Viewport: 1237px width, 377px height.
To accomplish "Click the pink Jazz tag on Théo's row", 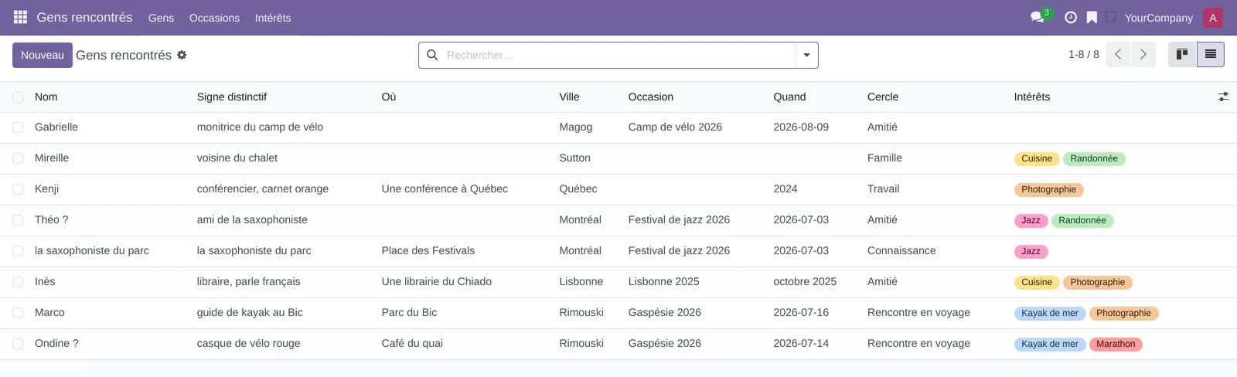I will click(1031, 220).
